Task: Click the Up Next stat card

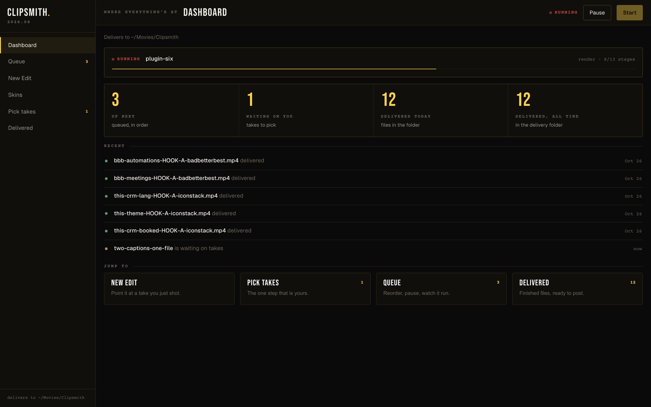Action: click(171, 110)
